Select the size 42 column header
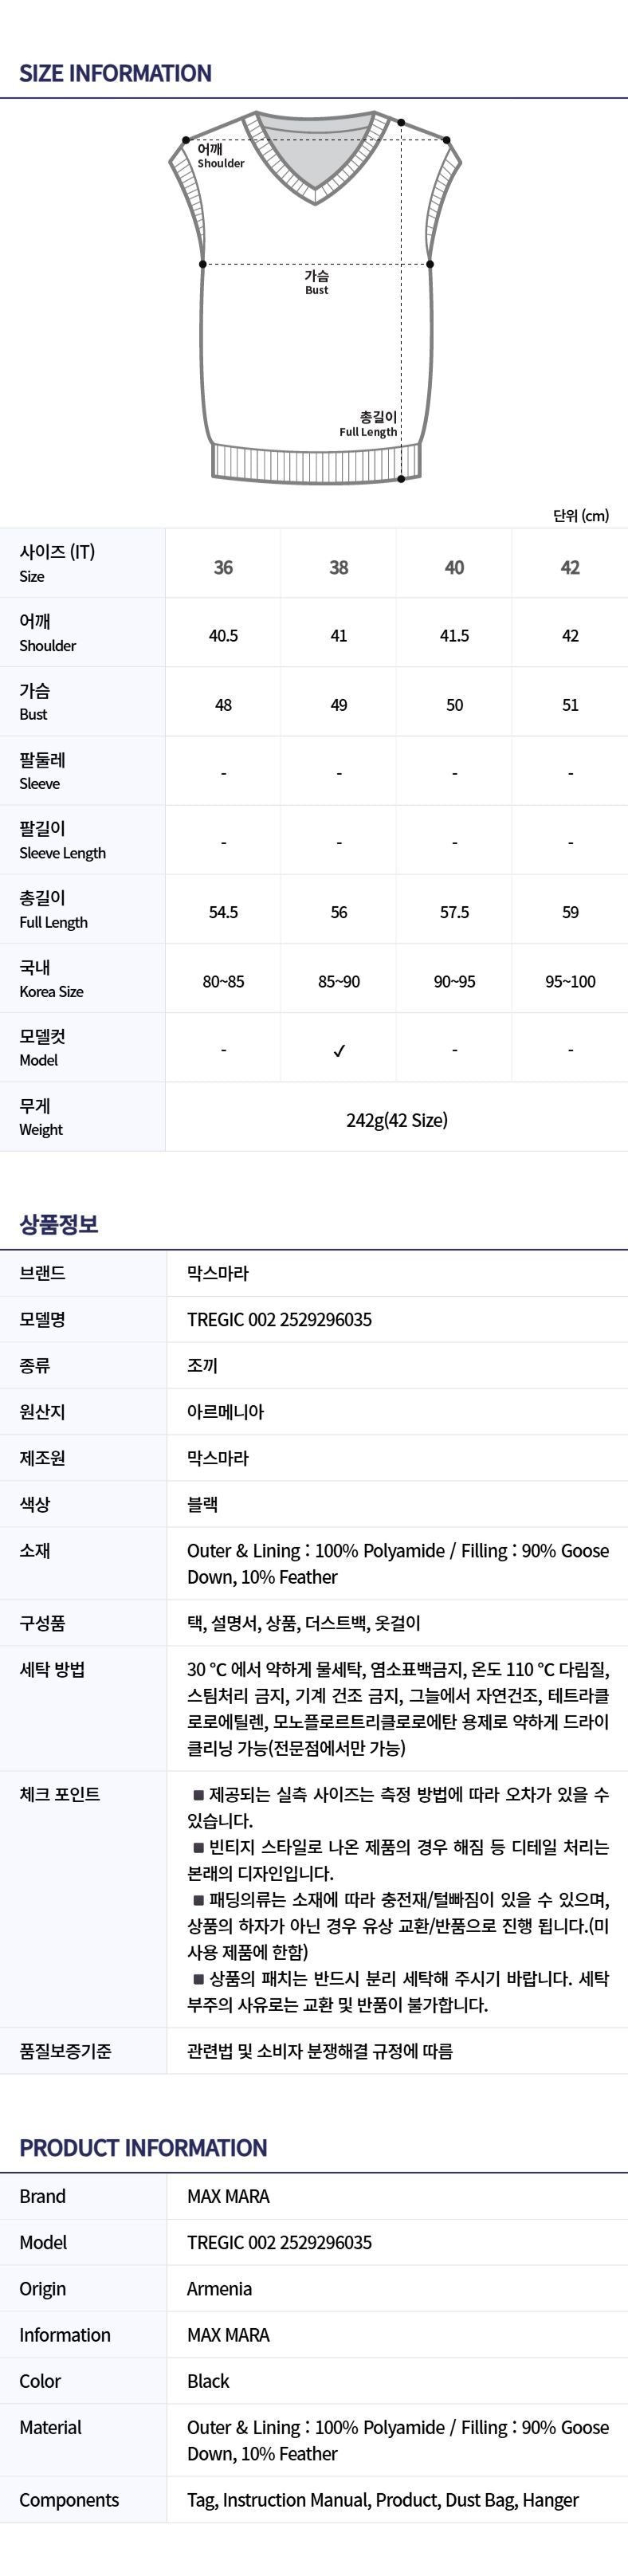This screenshot has width=628, height=2576. [570, 567]
